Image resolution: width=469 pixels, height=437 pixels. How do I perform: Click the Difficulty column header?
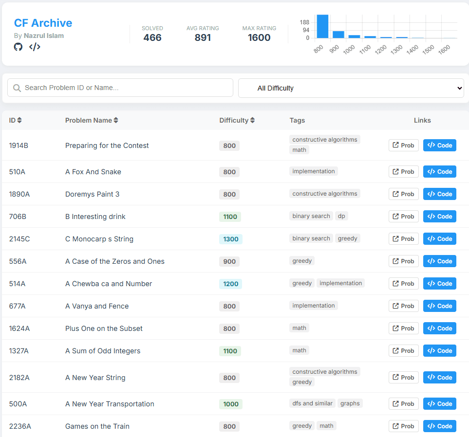point(237,120)
